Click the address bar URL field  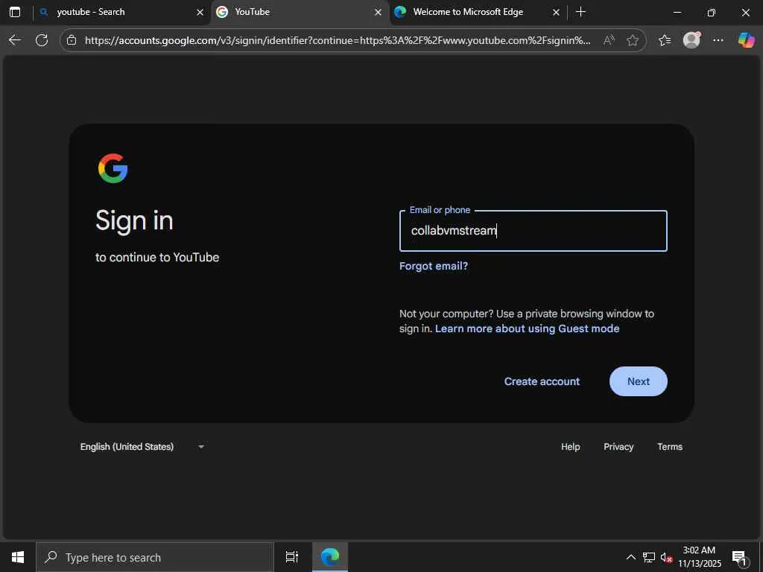coord(338,40)
